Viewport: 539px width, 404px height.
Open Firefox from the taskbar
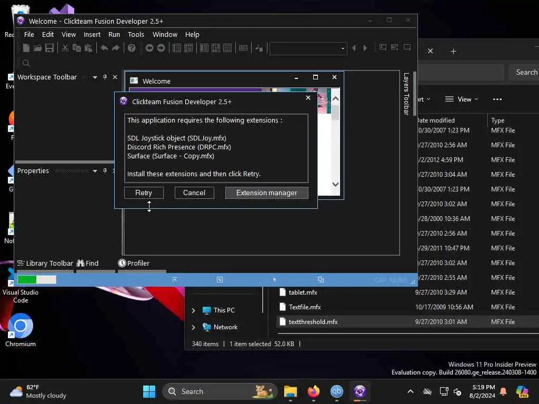(x=314, y=391)
